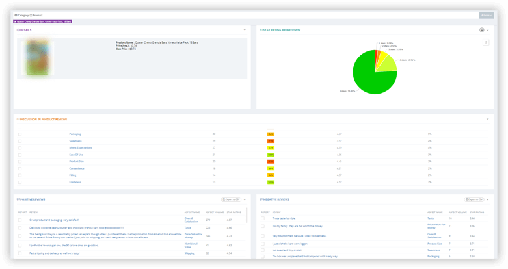Collapse the Discussion in Product Reviews panel
508x269 pixels.
point(488,119)
